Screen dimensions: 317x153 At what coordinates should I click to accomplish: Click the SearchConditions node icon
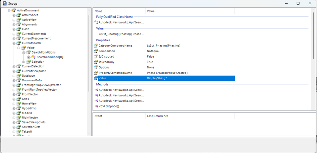tap(29, 53)
